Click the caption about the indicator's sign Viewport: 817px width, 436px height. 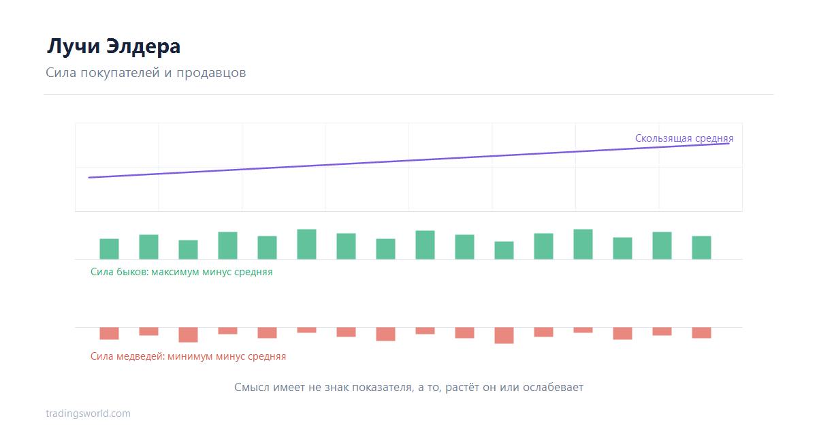(x=408, y=388)
